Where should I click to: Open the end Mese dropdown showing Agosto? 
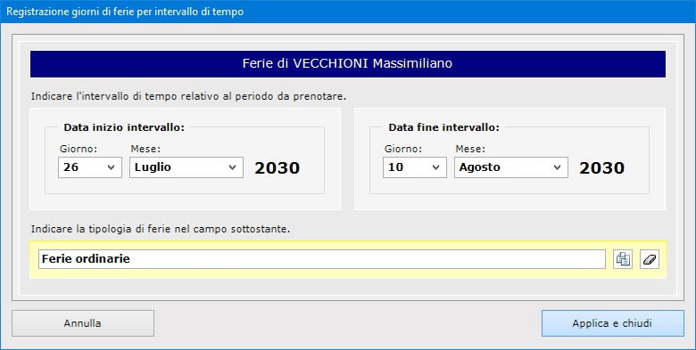point(511,167)
